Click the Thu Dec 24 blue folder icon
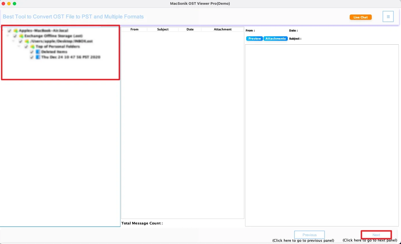The height and width of the screenshot is (244, 401). [38, 57]
